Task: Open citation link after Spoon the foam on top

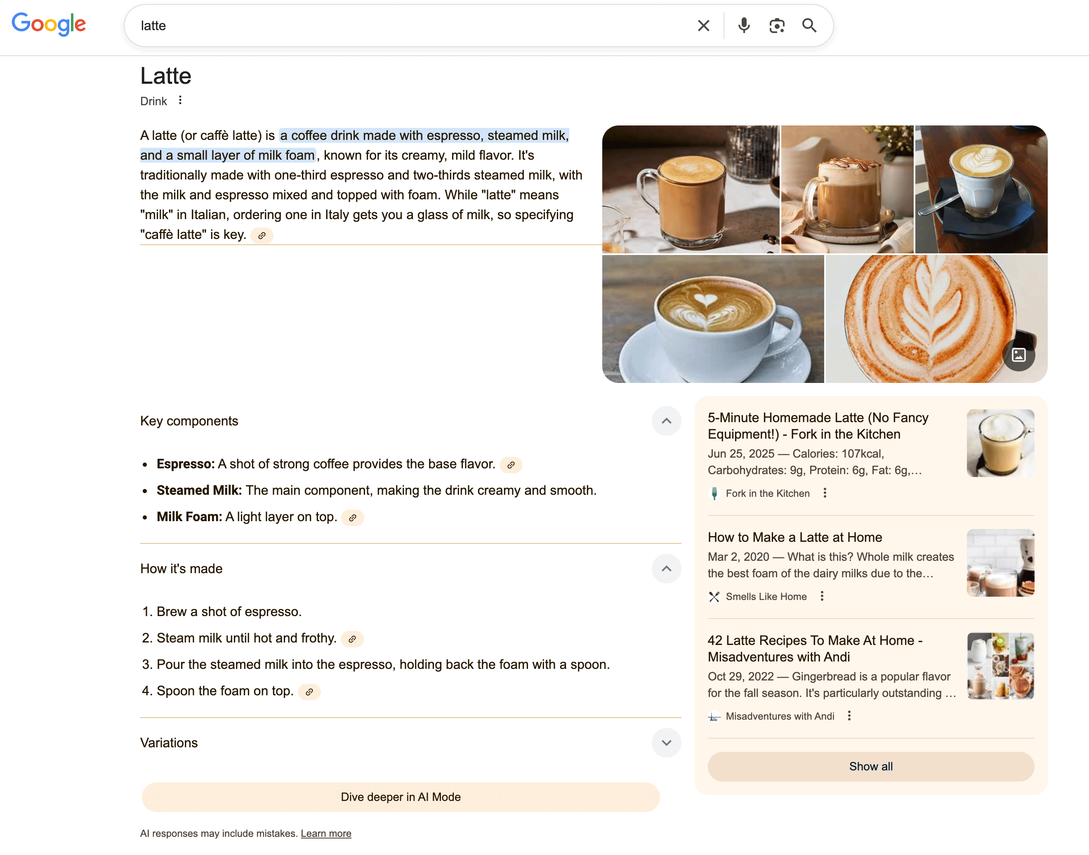Action: (x=309, y=692)
